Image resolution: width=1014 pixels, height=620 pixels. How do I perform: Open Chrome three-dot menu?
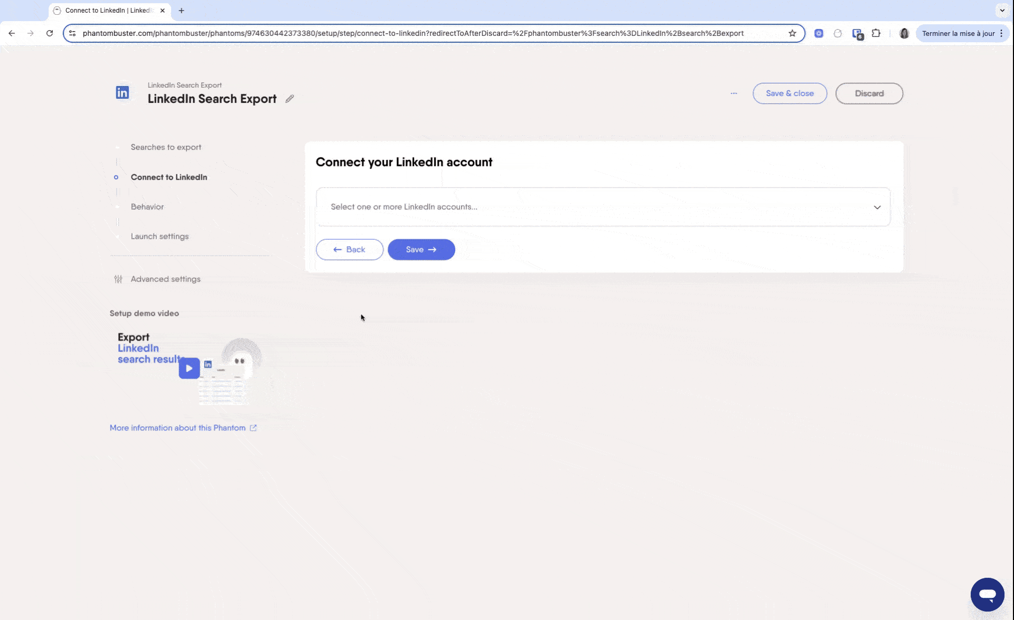1001,33
